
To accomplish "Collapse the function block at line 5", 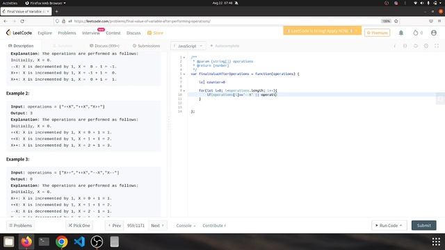I will (x=184, y=74).
